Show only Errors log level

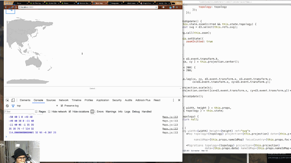[x=100, y=112]
